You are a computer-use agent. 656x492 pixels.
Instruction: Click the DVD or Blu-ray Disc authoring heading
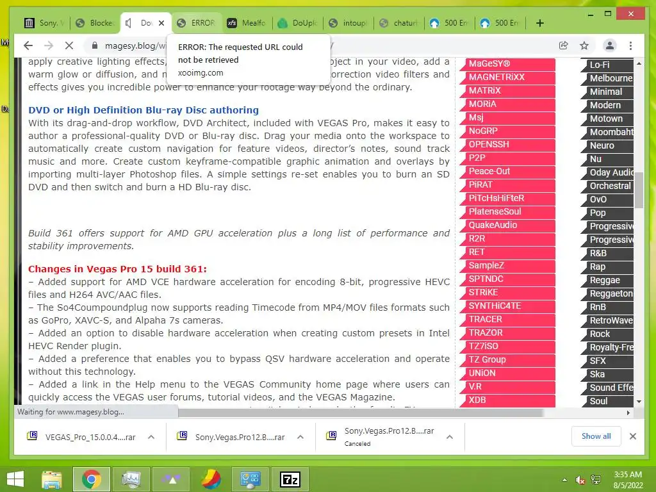(x=143, y=110)
